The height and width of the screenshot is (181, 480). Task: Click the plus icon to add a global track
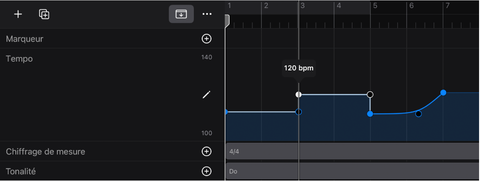pos(18,14)
